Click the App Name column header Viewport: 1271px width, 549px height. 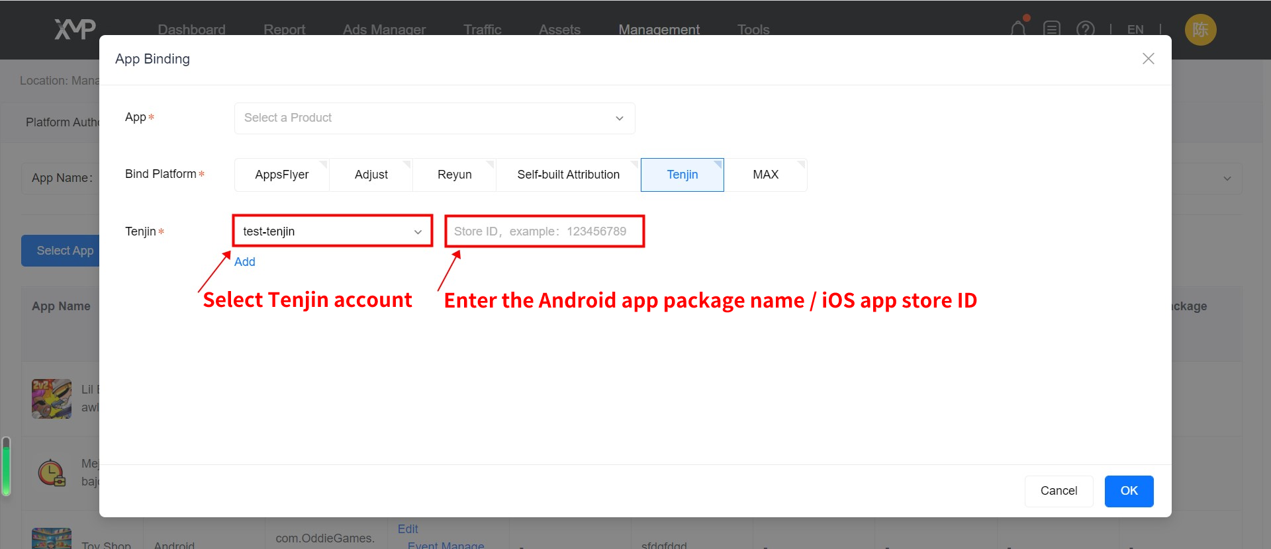61,306
